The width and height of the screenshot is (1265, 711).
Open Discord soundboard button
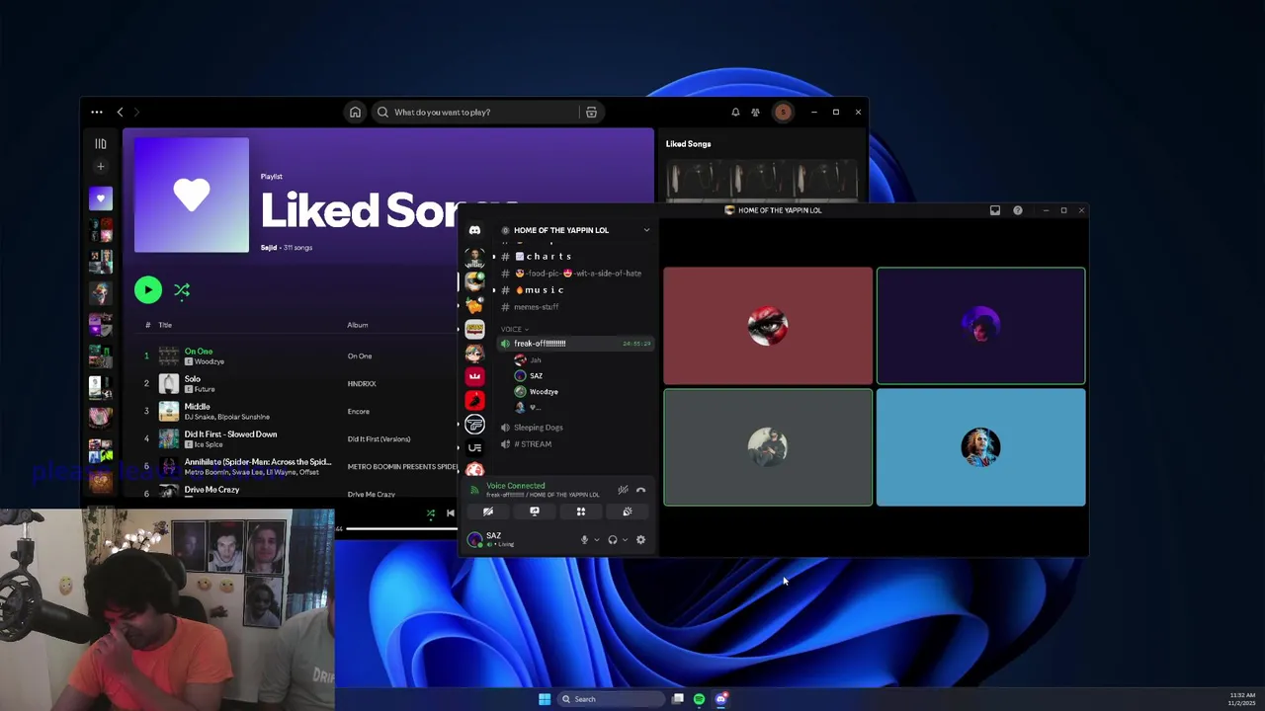(628, 512)
